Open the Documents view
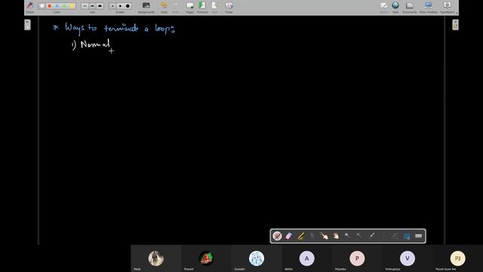483x272 pixels. (x=409, y=7)
